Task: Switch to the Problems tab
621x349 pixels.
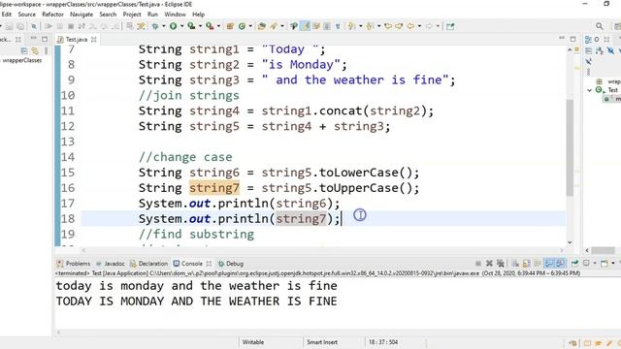Action: pyautogui.click(x=74, y=264)
